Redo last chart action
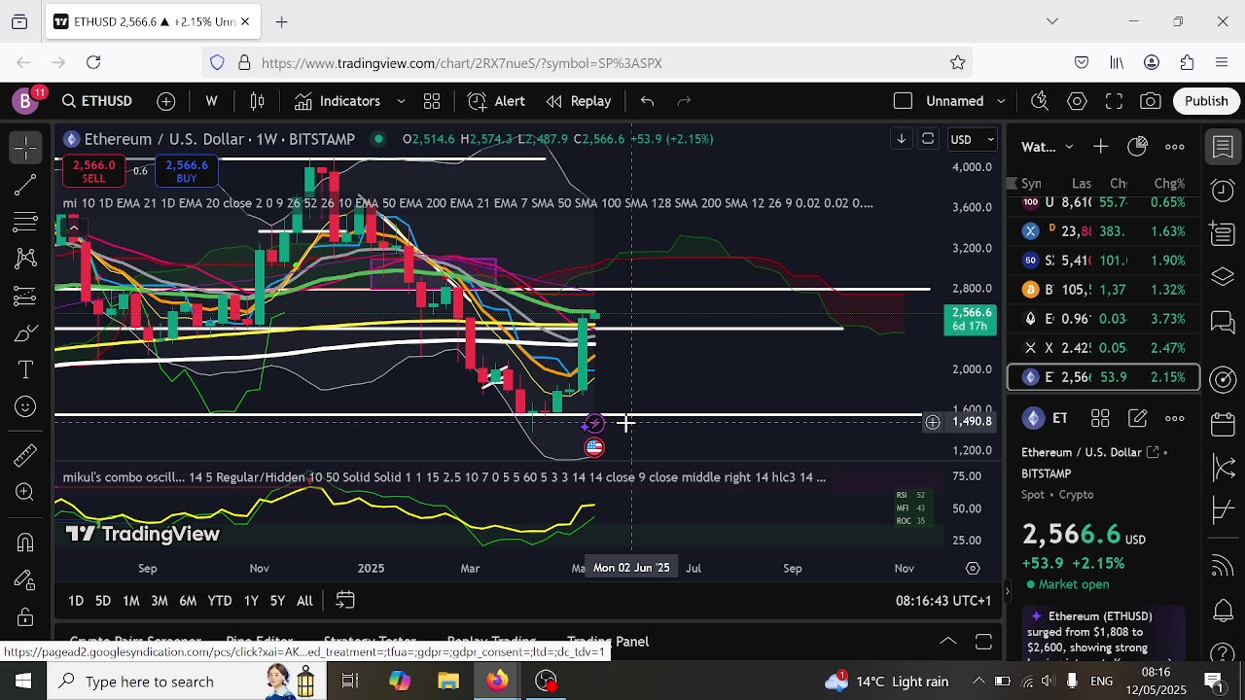This screenshot has height=700, width=1245. coord(684,101)
